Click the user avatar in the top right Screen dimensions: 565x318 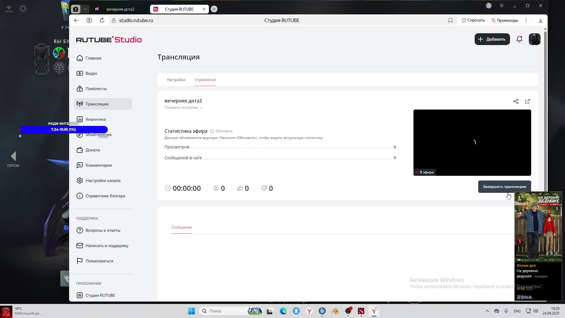[x=534, y=39]
